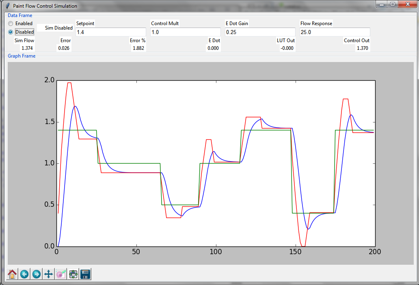This screenshot has width=419, height=285.
Task: Click x-axis tick label 100
Action: tap(216, 252)
